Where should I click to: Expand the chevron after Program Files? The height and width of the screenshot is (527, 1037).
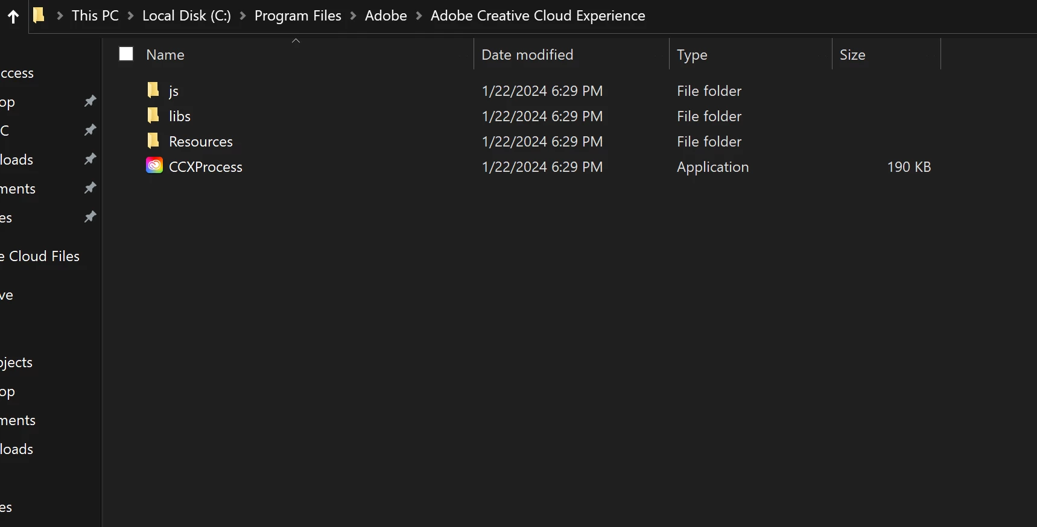[353, 16]
